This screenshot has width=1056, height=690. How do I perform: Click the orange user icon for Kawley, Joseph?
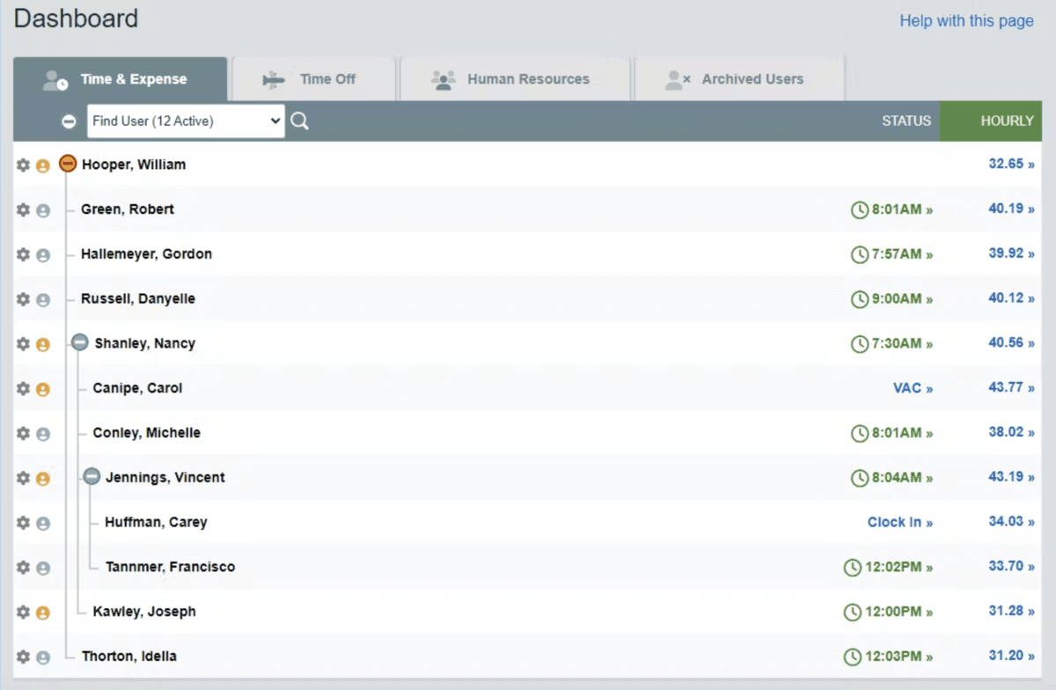(x=43, y=613)
